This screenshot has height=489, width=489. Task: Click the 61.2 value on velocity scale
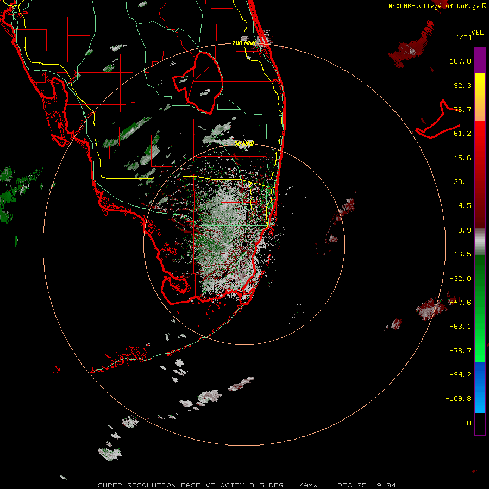[x=462, y=134]
